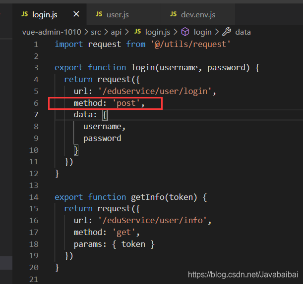Click the '/eduService/user/login' url string
The image size is (303, 284).
point(155,91)
